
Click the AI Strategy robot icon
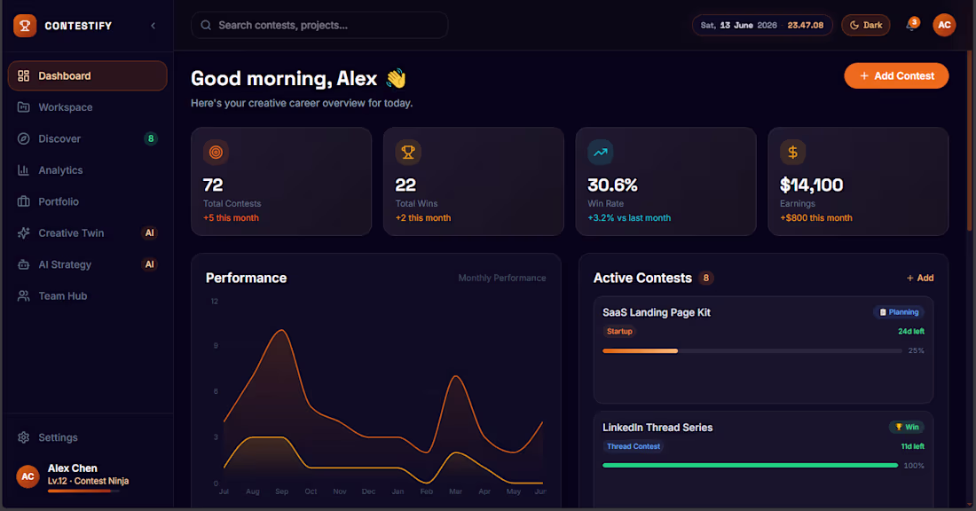click(x=24, y=264)
